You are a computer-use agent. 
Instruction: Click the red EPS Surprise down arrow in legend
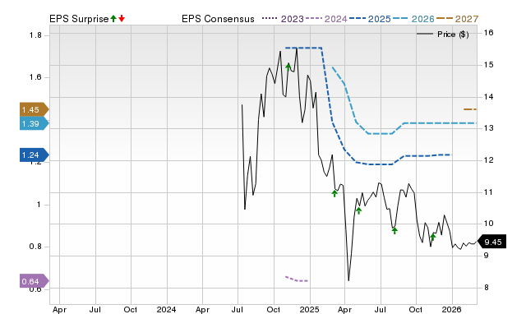click(x=122, y=18)
